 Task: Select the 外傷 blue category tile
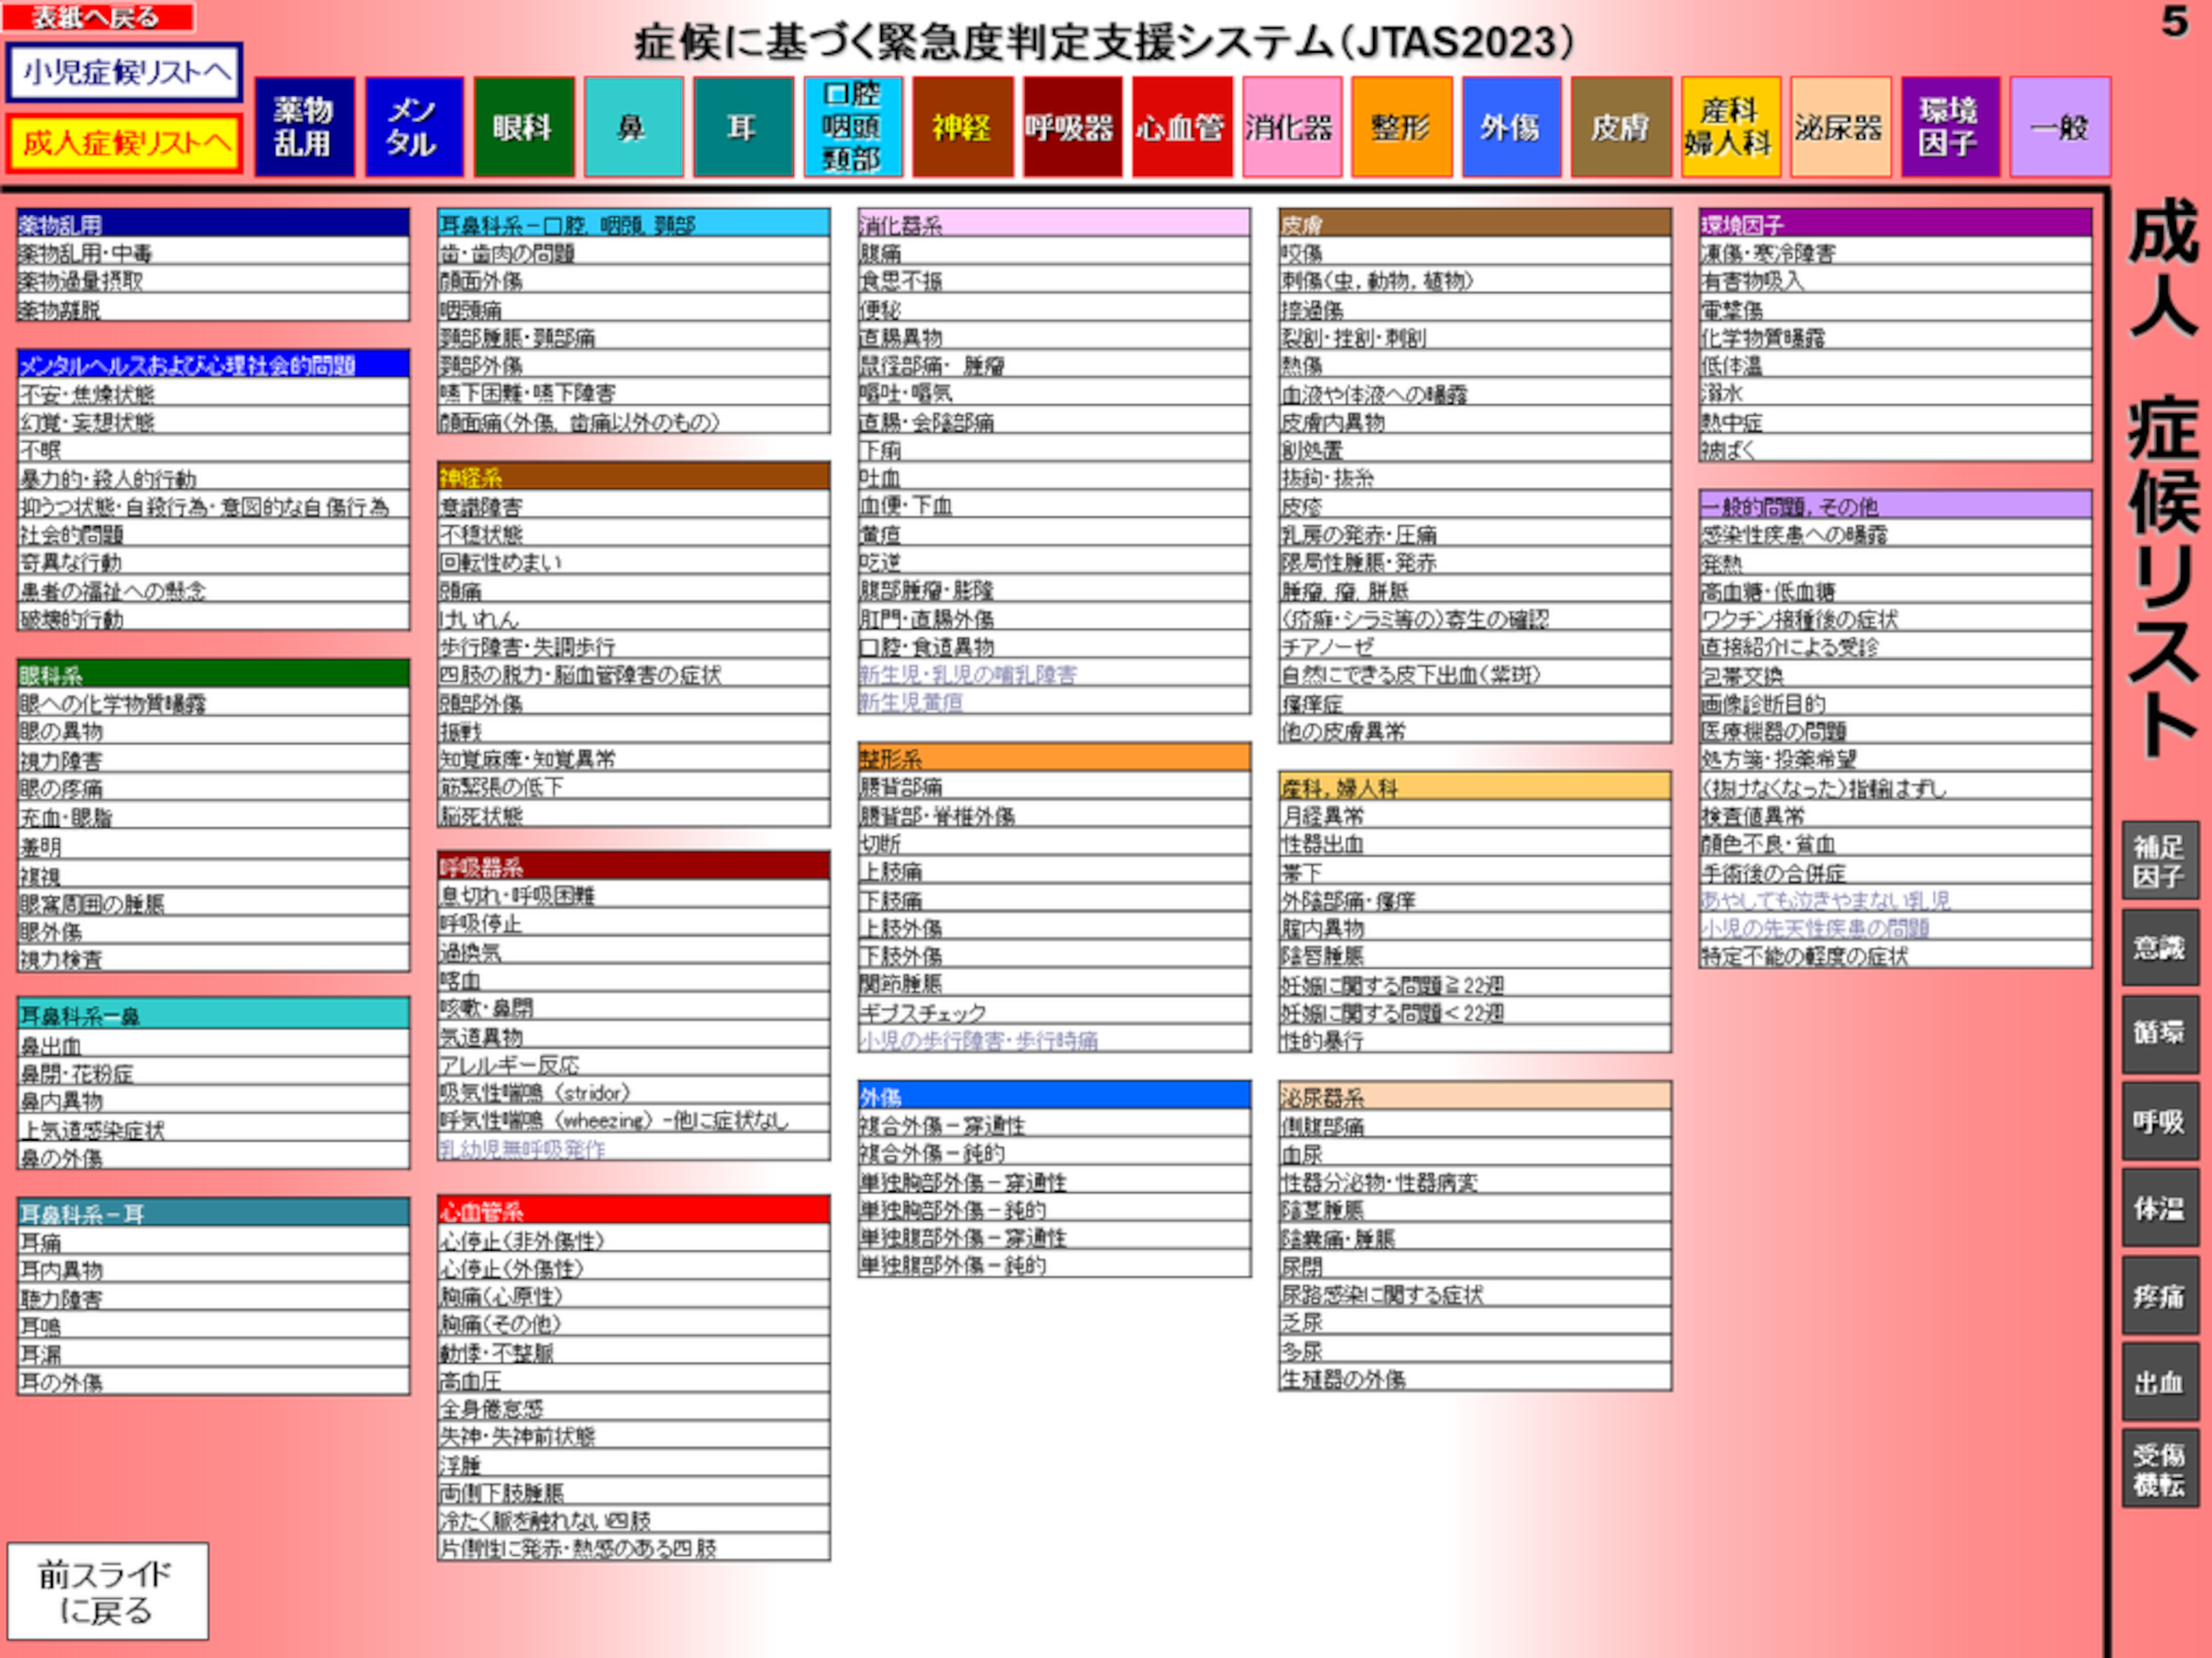click(x=1511, y=127)
